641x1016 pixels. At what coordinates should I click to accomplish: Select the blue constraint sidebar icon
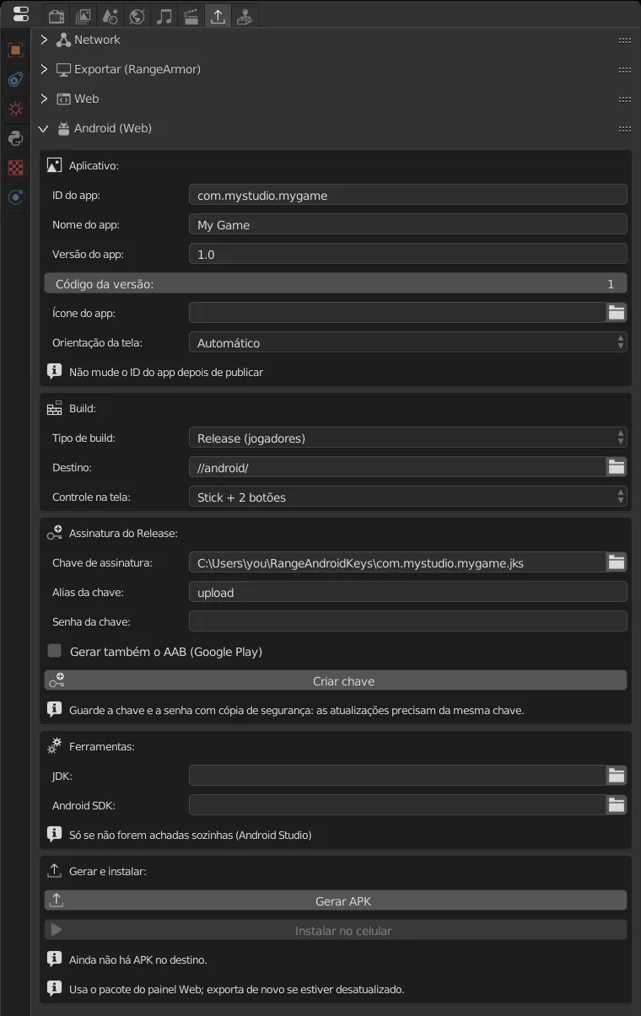point(15,79)
